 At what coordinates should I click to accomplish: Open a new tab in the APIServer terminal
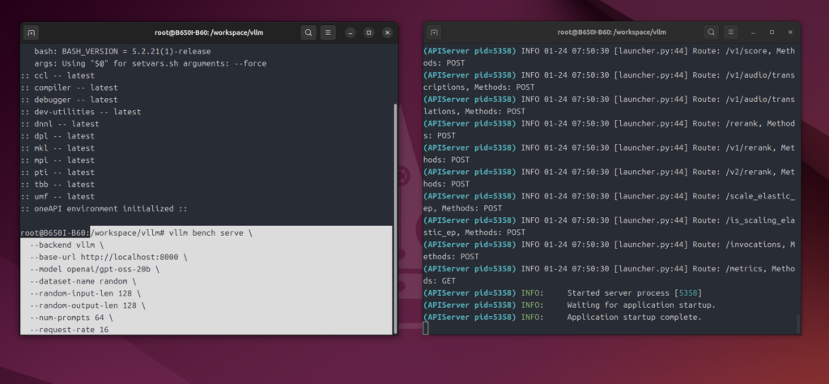pyautogui.click(x=435, y=32)
